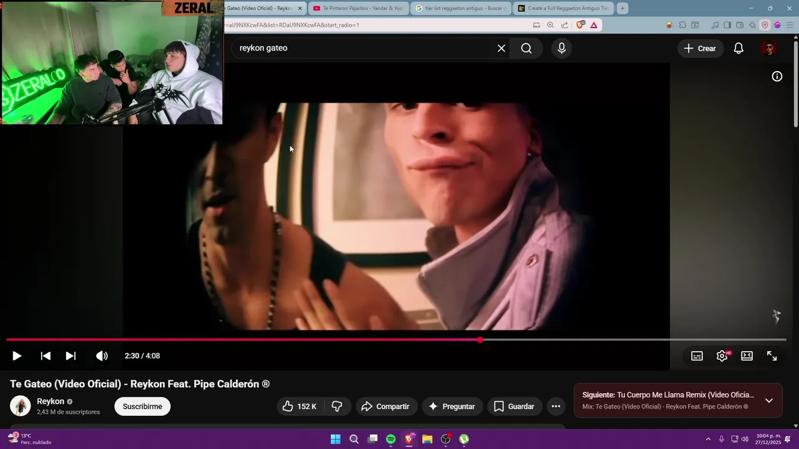This screenshot has width=799, height=449.
Task: Open the zoom magnifier in address bar
Action: [550, 25]
